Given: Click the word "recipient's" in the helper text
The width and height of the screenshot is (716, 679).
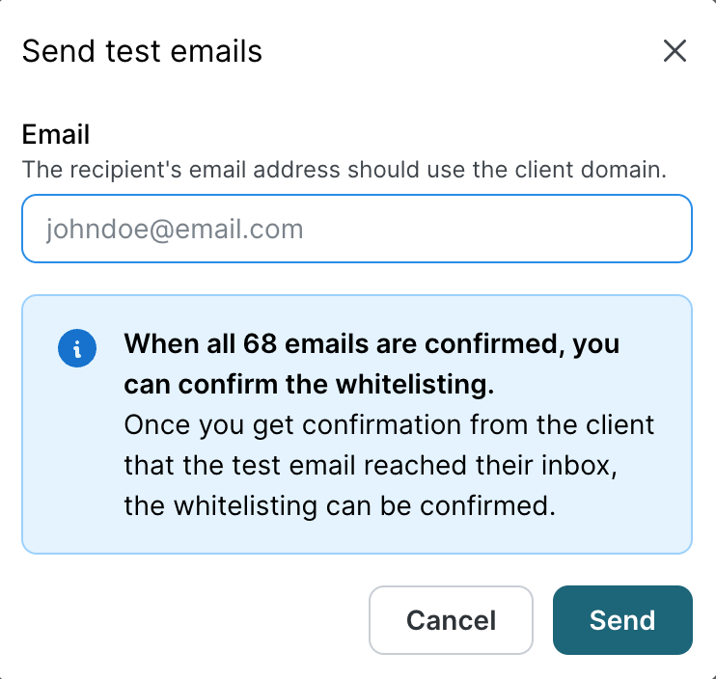Looking at the screenshot, I should (113, 170).
